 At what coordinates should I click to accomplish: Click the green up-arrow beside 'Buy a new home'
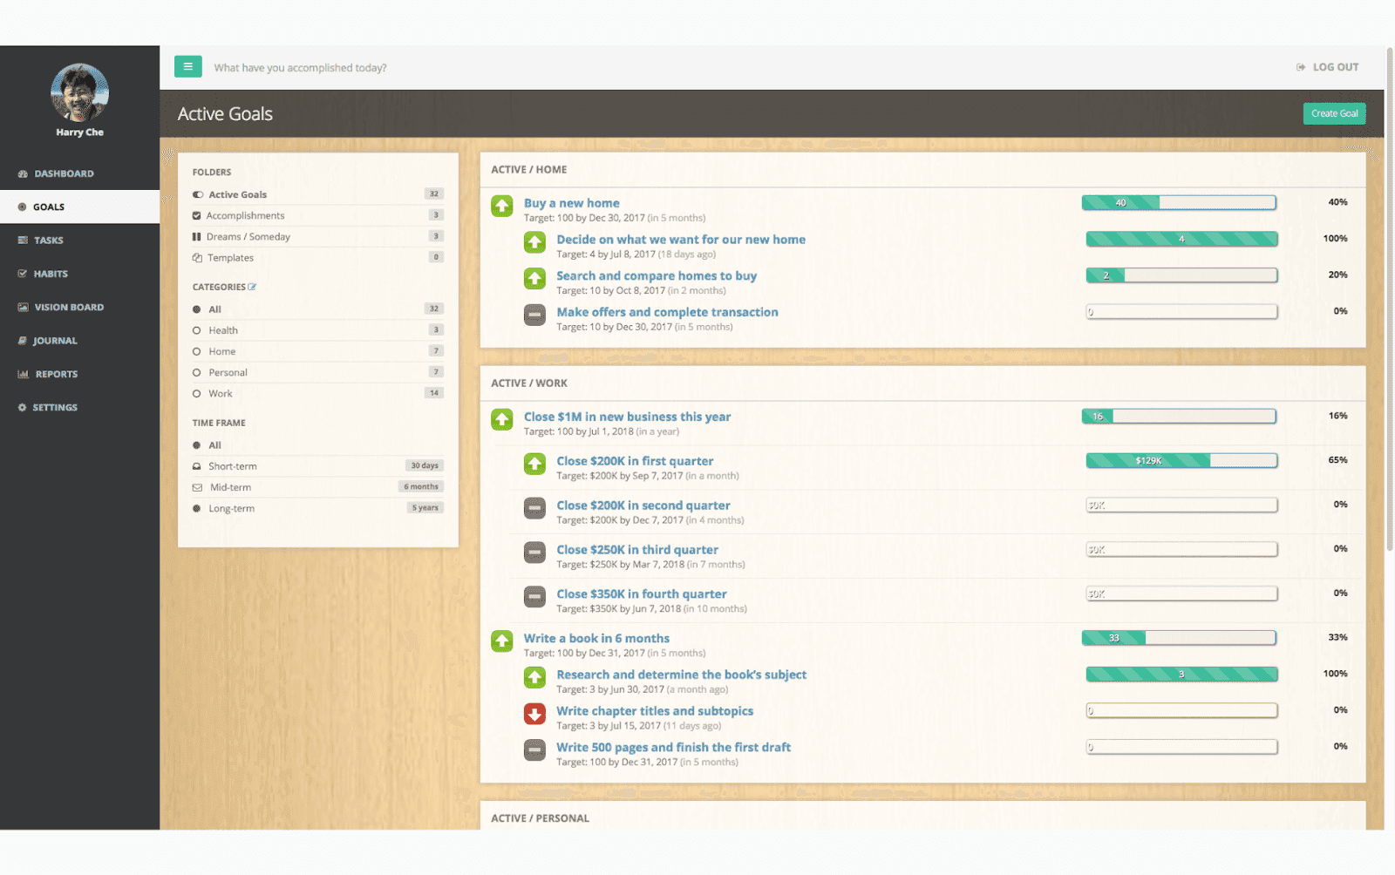click(501, 206)
